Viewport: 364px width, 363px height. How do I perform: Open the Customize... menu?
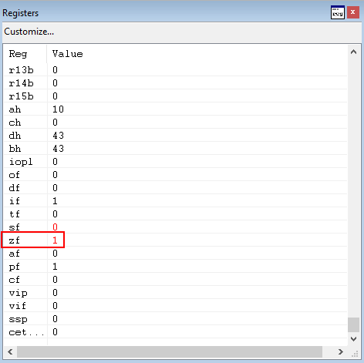coord(29,32)
